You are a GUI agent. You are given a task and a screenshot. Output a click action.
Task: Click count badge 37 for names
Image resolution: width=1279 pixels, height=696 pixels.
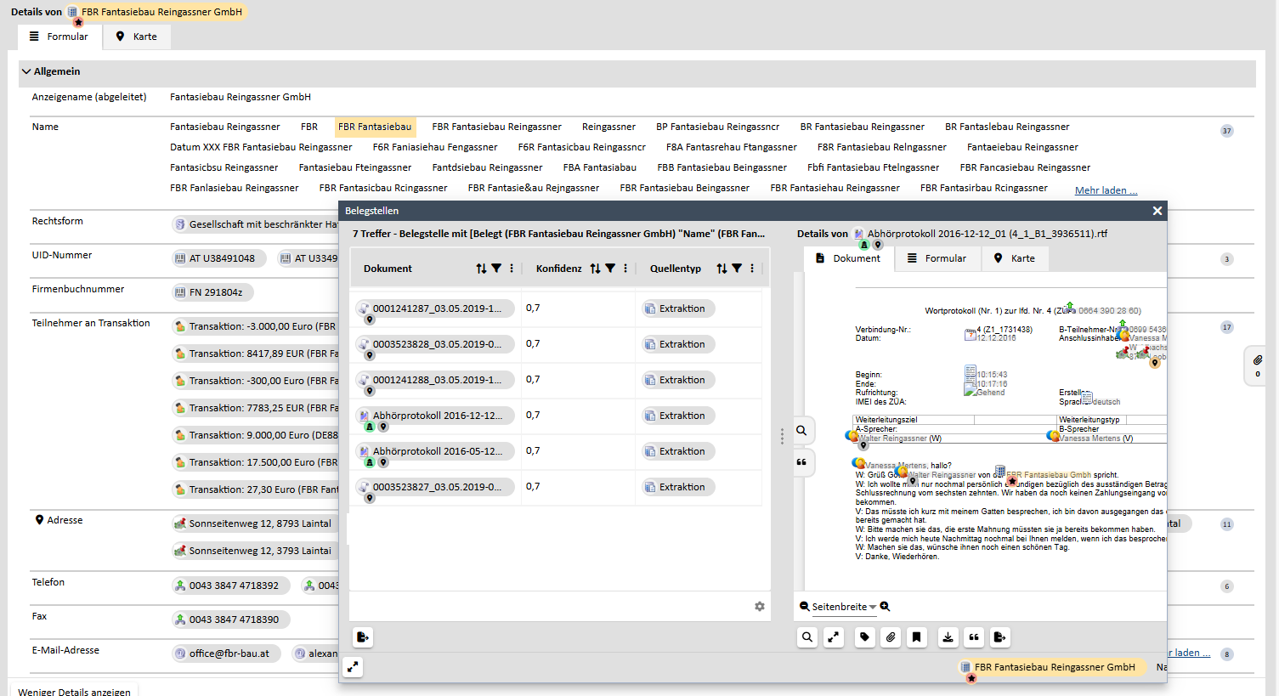click(x=1226, y=131)
